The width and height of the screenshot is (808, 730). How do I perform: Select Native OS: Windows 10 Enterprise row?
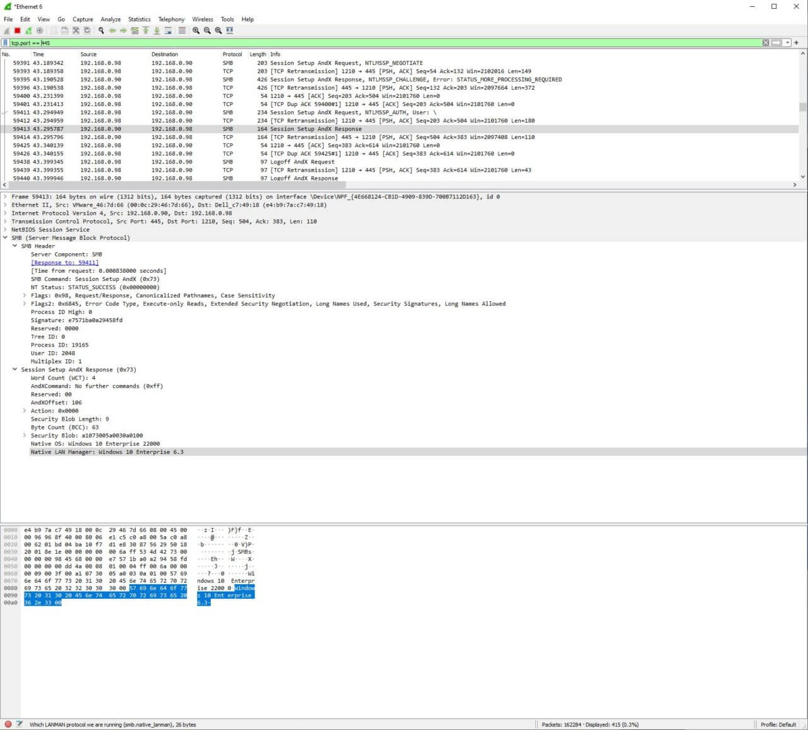[x=95, y=443]
